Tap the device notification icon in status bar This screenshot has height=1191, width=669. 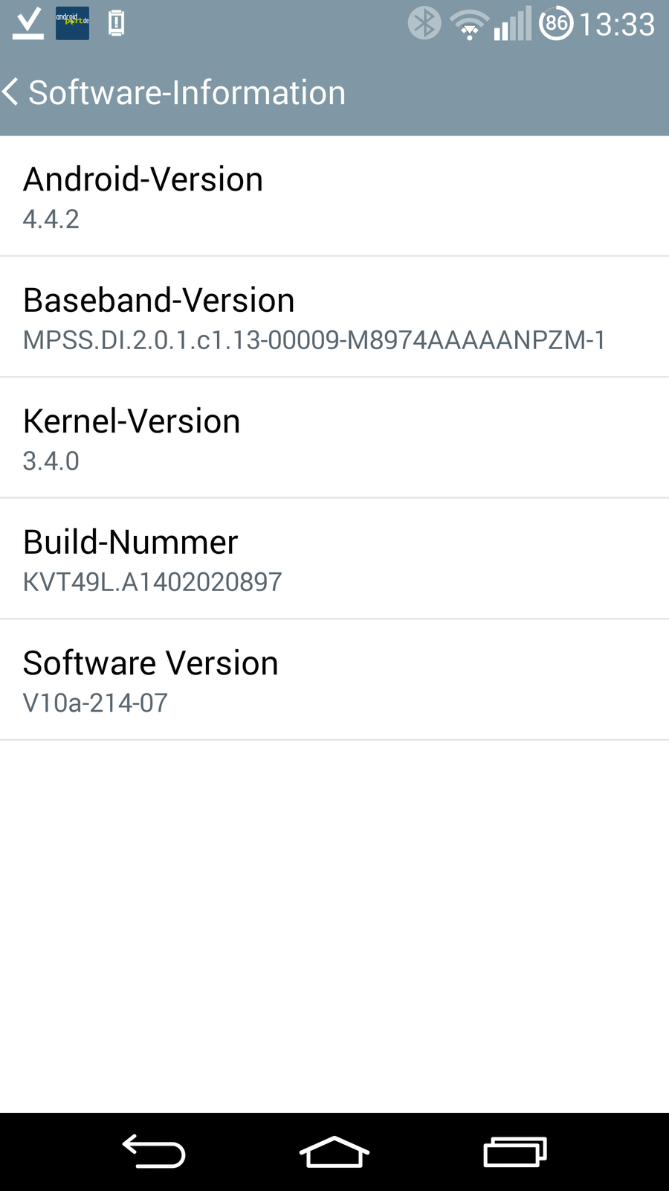[116, 24]
